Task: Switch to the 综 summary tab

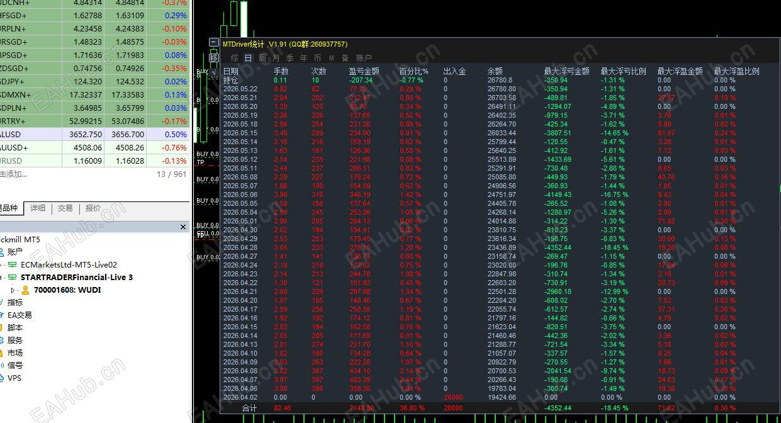Action: point(234,58)
